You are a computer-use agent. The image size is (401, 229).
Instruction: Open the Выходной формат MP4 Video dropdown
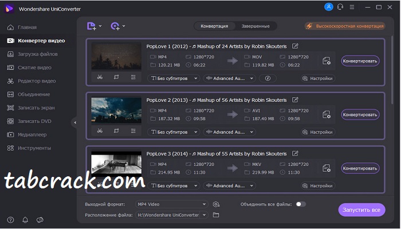tap(172, 204)
